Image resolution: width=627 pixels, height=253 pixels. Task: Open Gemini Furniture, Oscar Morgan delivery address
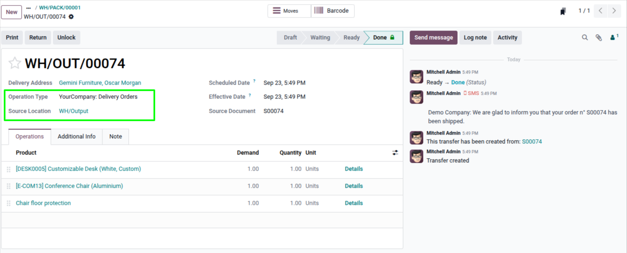100,83
